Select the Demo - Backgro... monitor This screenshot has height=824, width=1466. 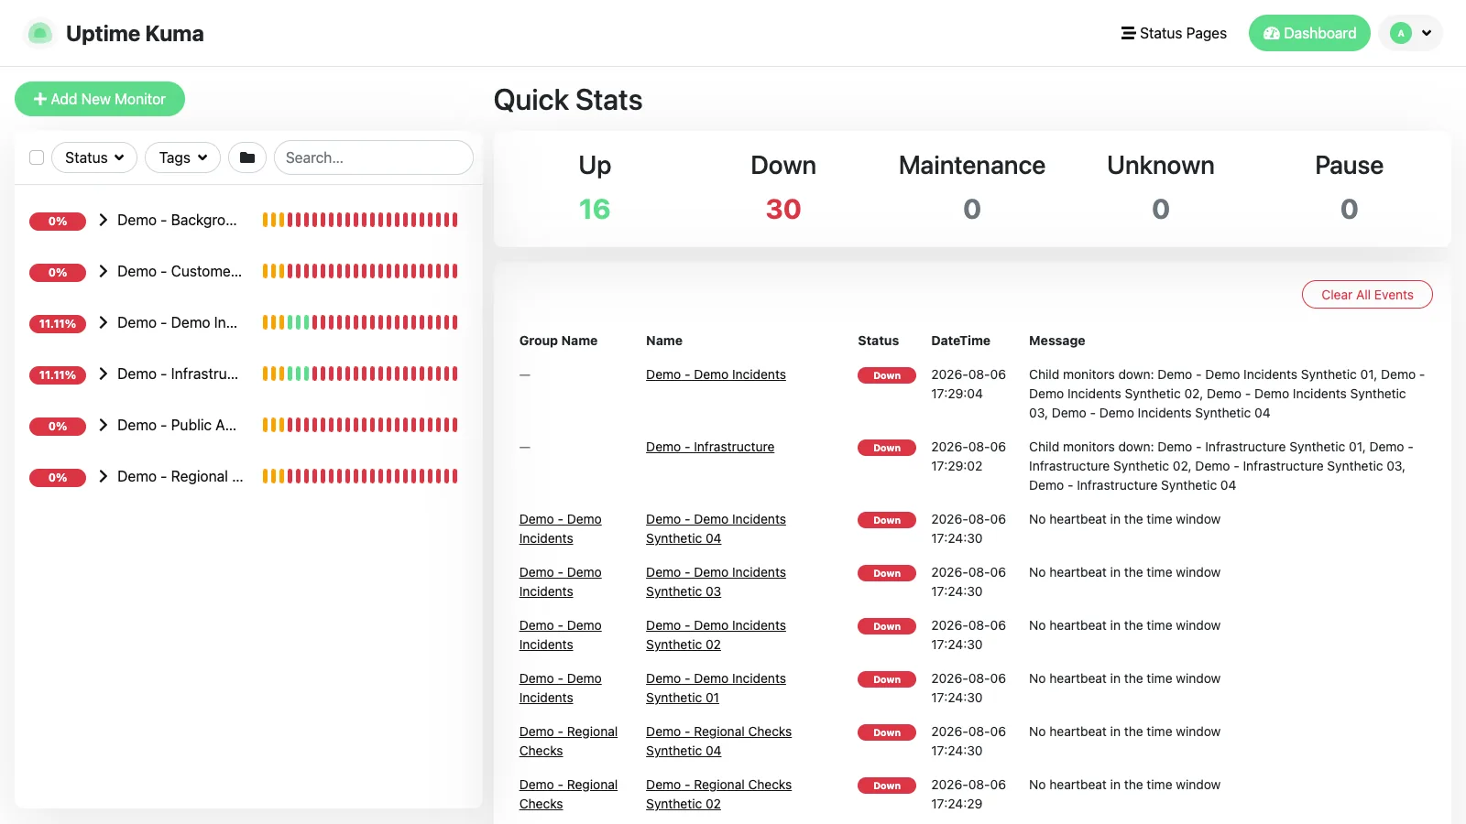177,220
